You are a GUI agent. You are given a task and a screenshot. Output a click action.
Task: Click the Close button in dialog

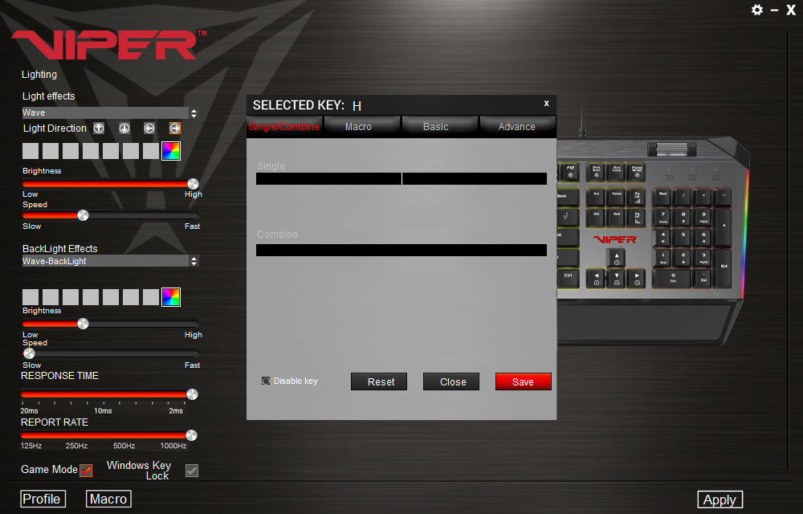451,381
